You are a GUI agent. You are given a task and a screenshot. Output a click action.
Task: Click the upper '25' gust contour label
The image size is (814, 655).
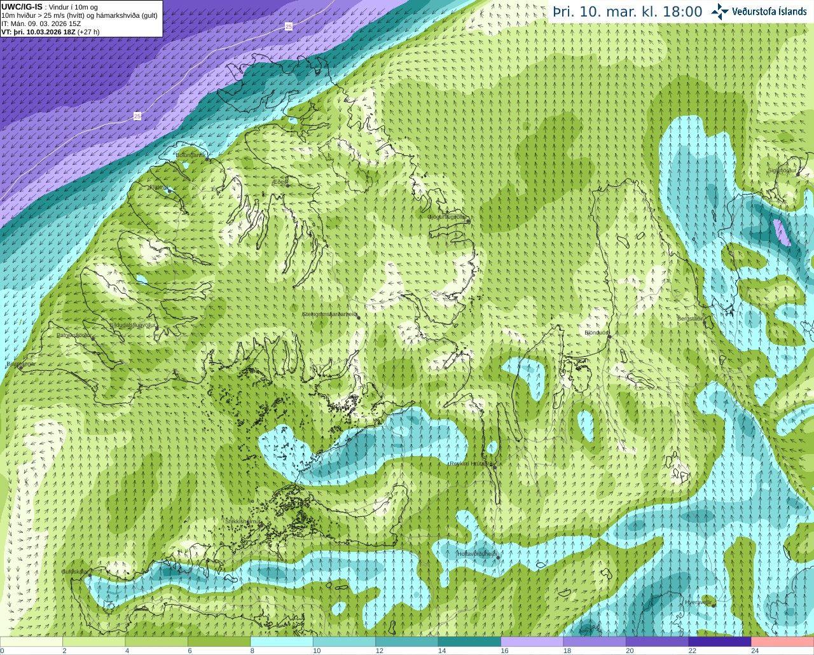[x=289, y=26]
